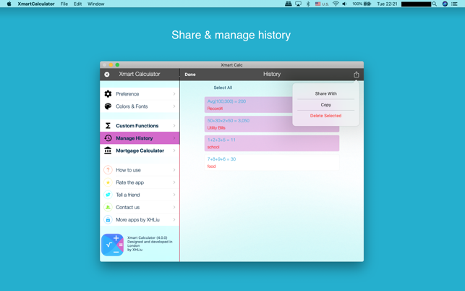Click the How to use question icon

(x=108, y=170)
